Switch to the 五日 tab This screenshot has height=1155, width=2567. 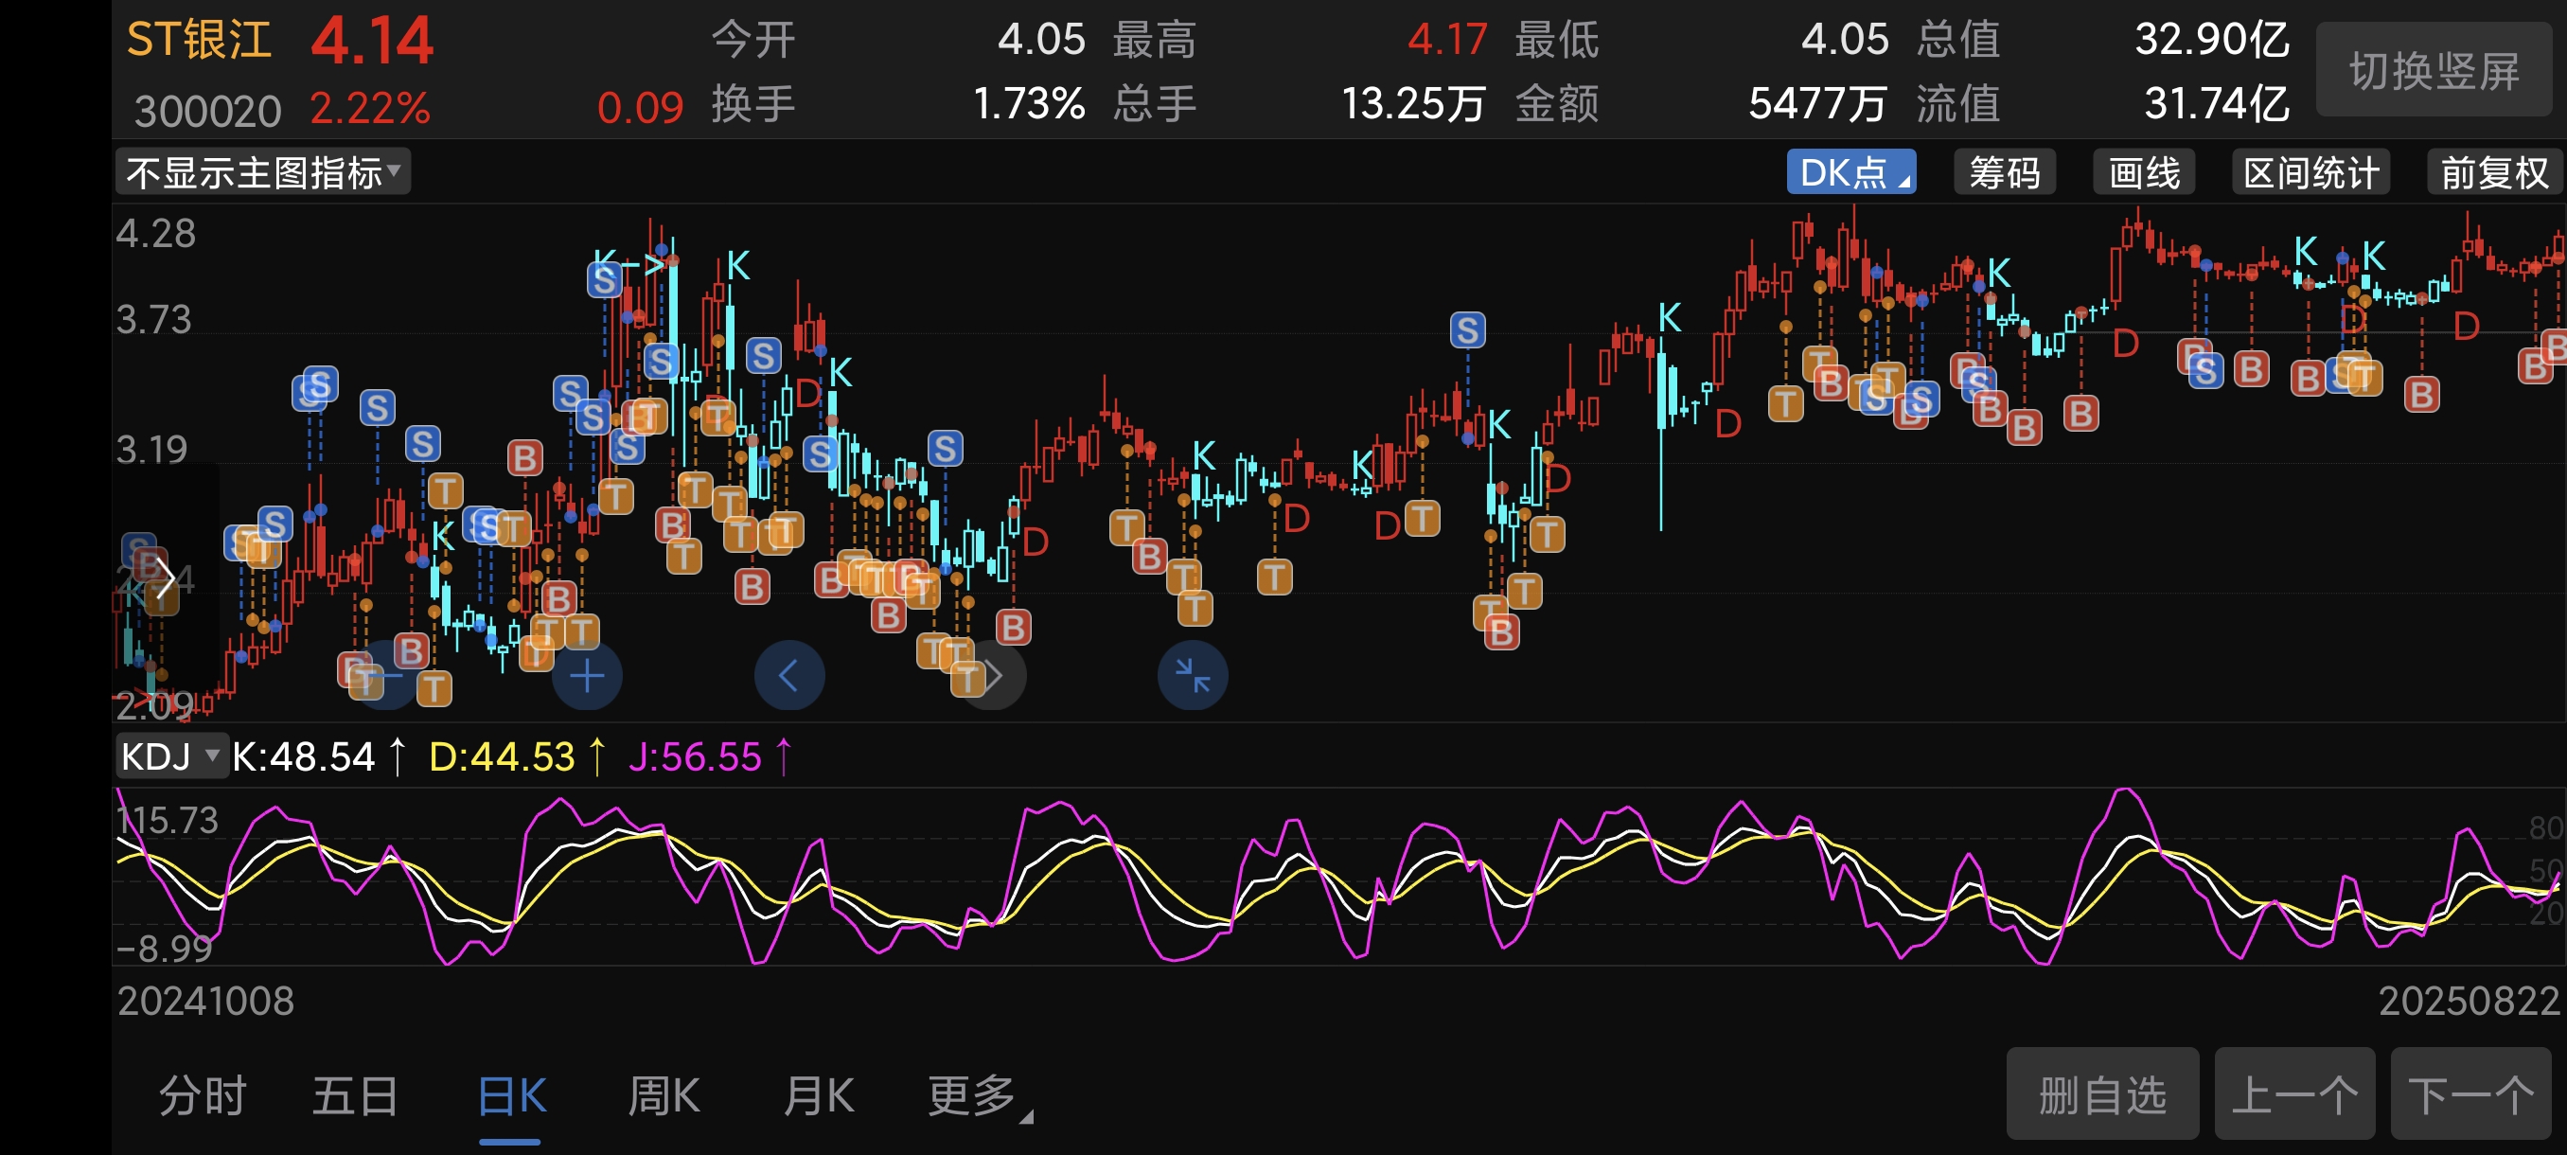[355, 1096]
